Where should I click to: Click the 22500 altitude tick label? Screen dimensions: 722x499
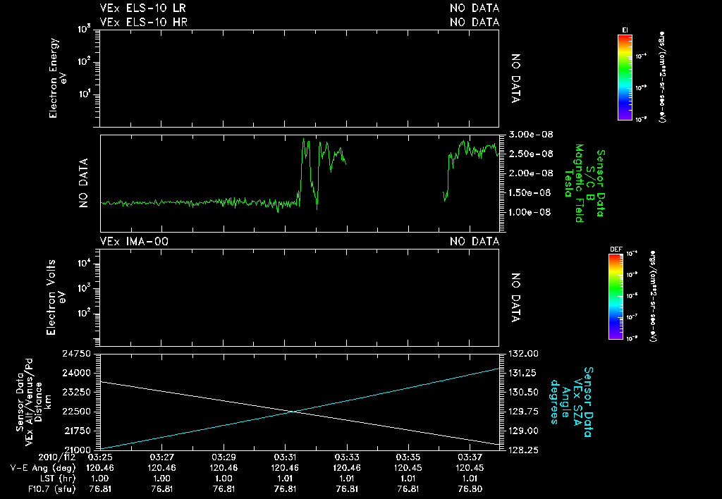click(76, 412)
